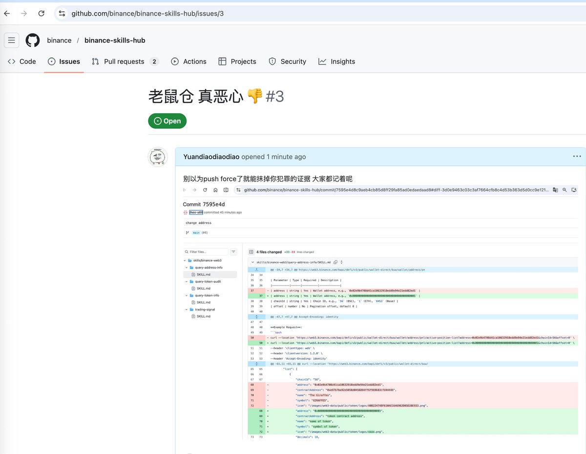Collapse query-token-audit folder in embedded file tree

click(187, 282)
